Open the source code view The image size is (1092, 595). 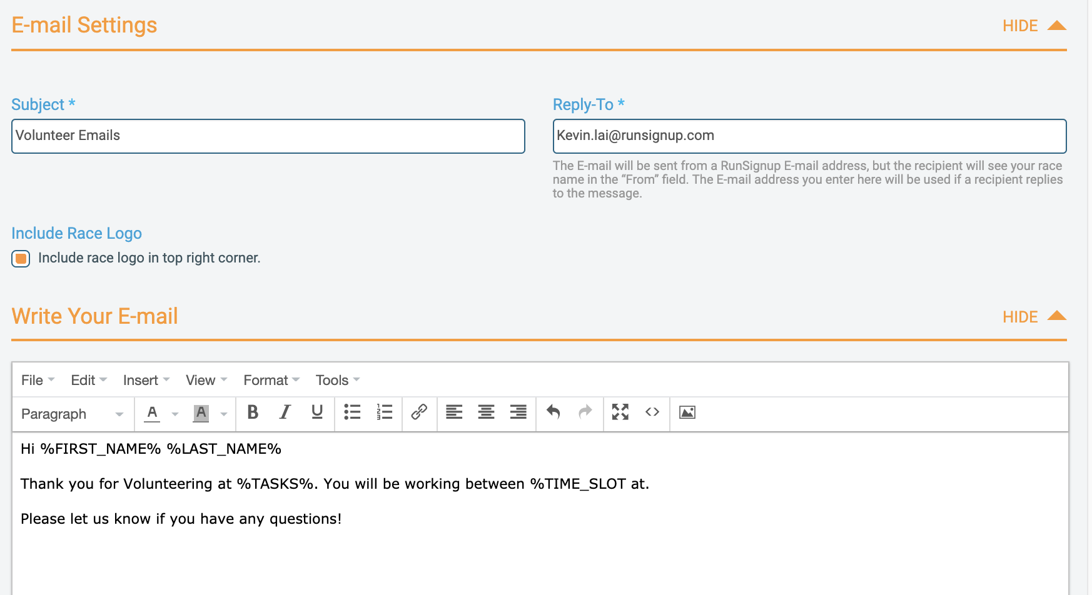[x=652, y=412]
